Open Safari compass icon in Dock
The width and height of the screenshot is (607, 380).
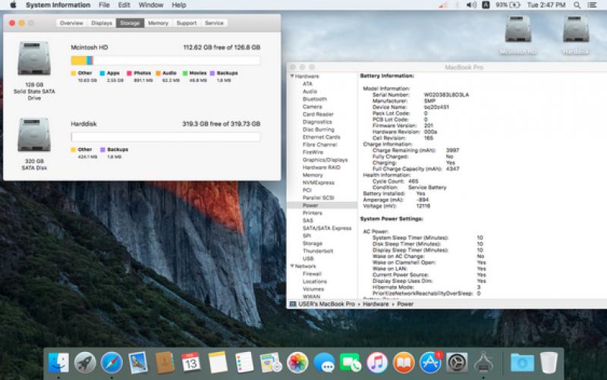112,363
